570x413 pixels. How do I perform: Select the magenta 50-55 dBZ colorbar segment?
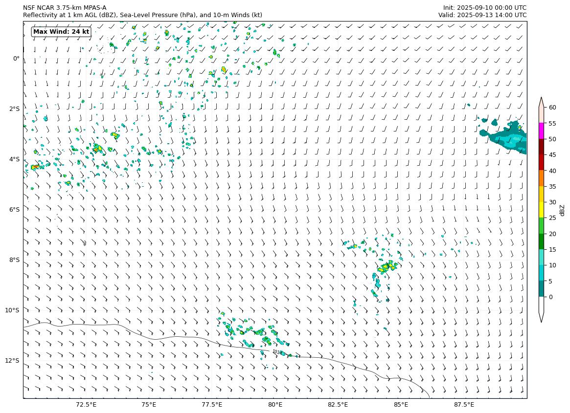click(542, 130)
